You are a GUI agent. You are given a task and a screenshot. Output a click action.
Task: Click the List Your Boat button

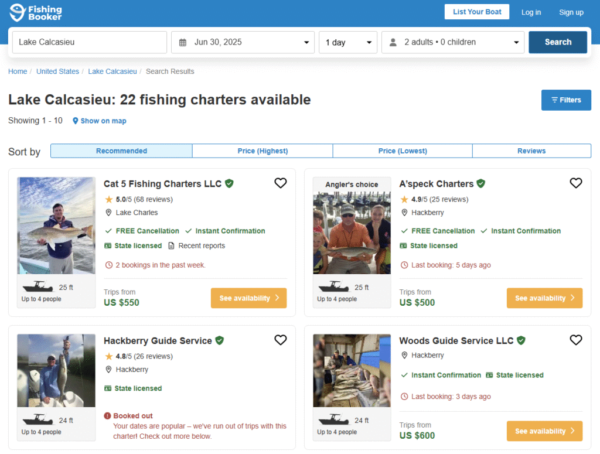[x=477, y=12]
